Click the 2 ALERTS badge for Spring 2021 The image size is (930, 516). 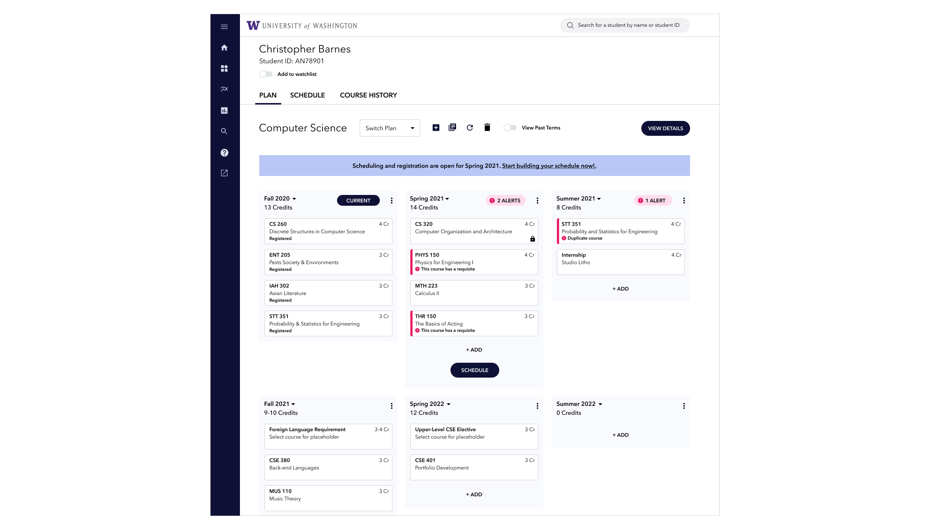coord(505,201)
